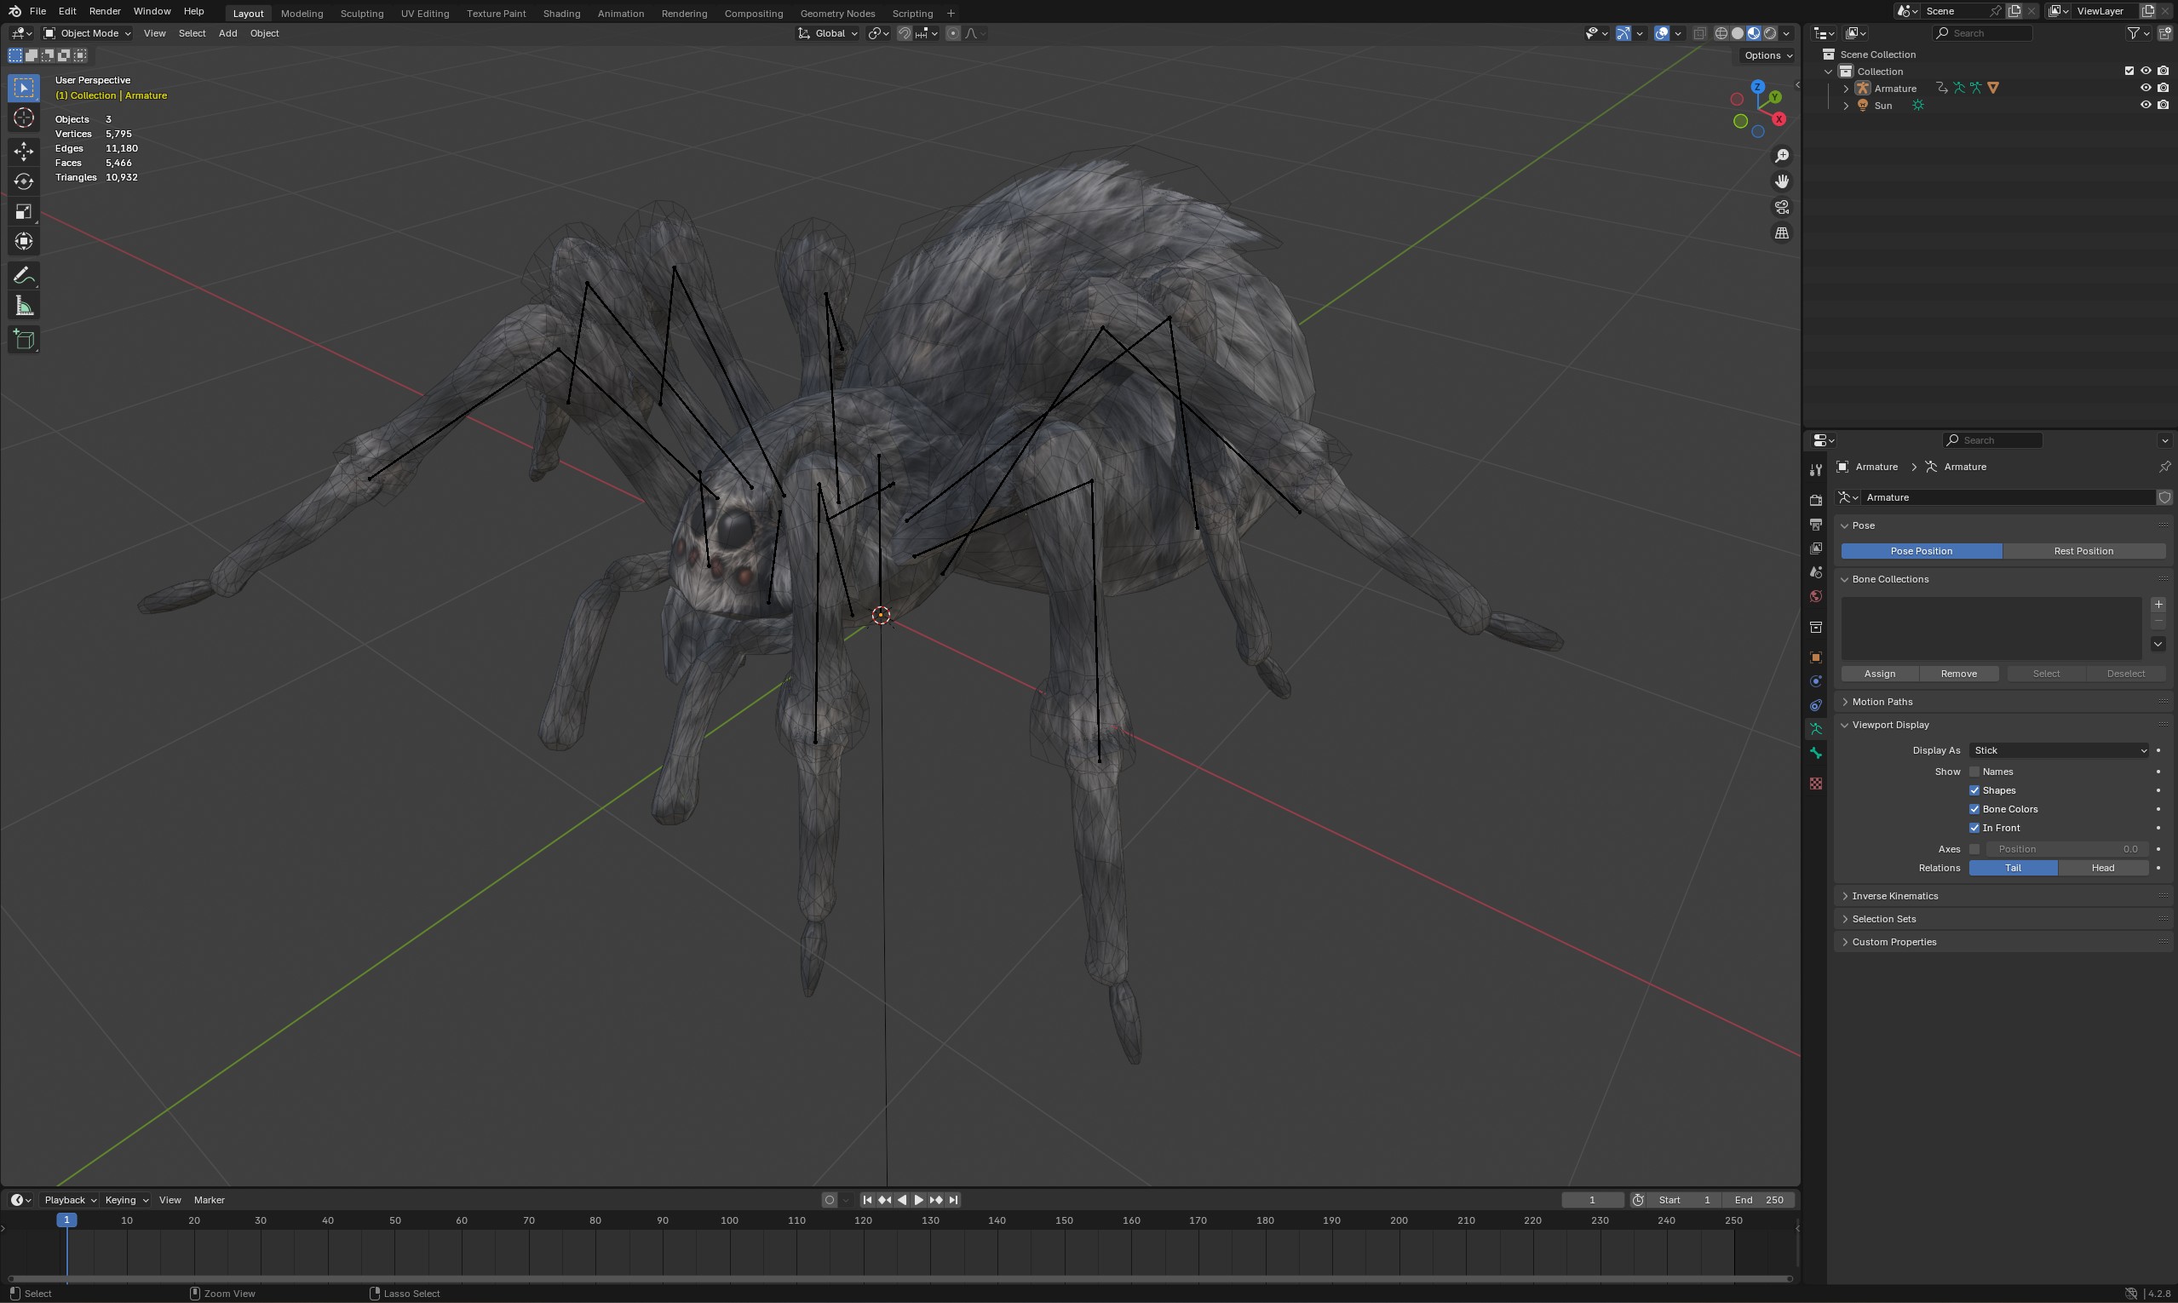2178x1303 pixels.
Task: Open the Object Mode selector
Action: (x=87, y=32)
